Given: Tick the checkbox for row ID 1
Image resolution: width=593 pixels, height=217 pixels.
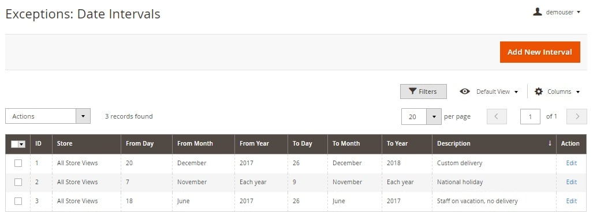Looking at the screenshot, I should (18, 163).
